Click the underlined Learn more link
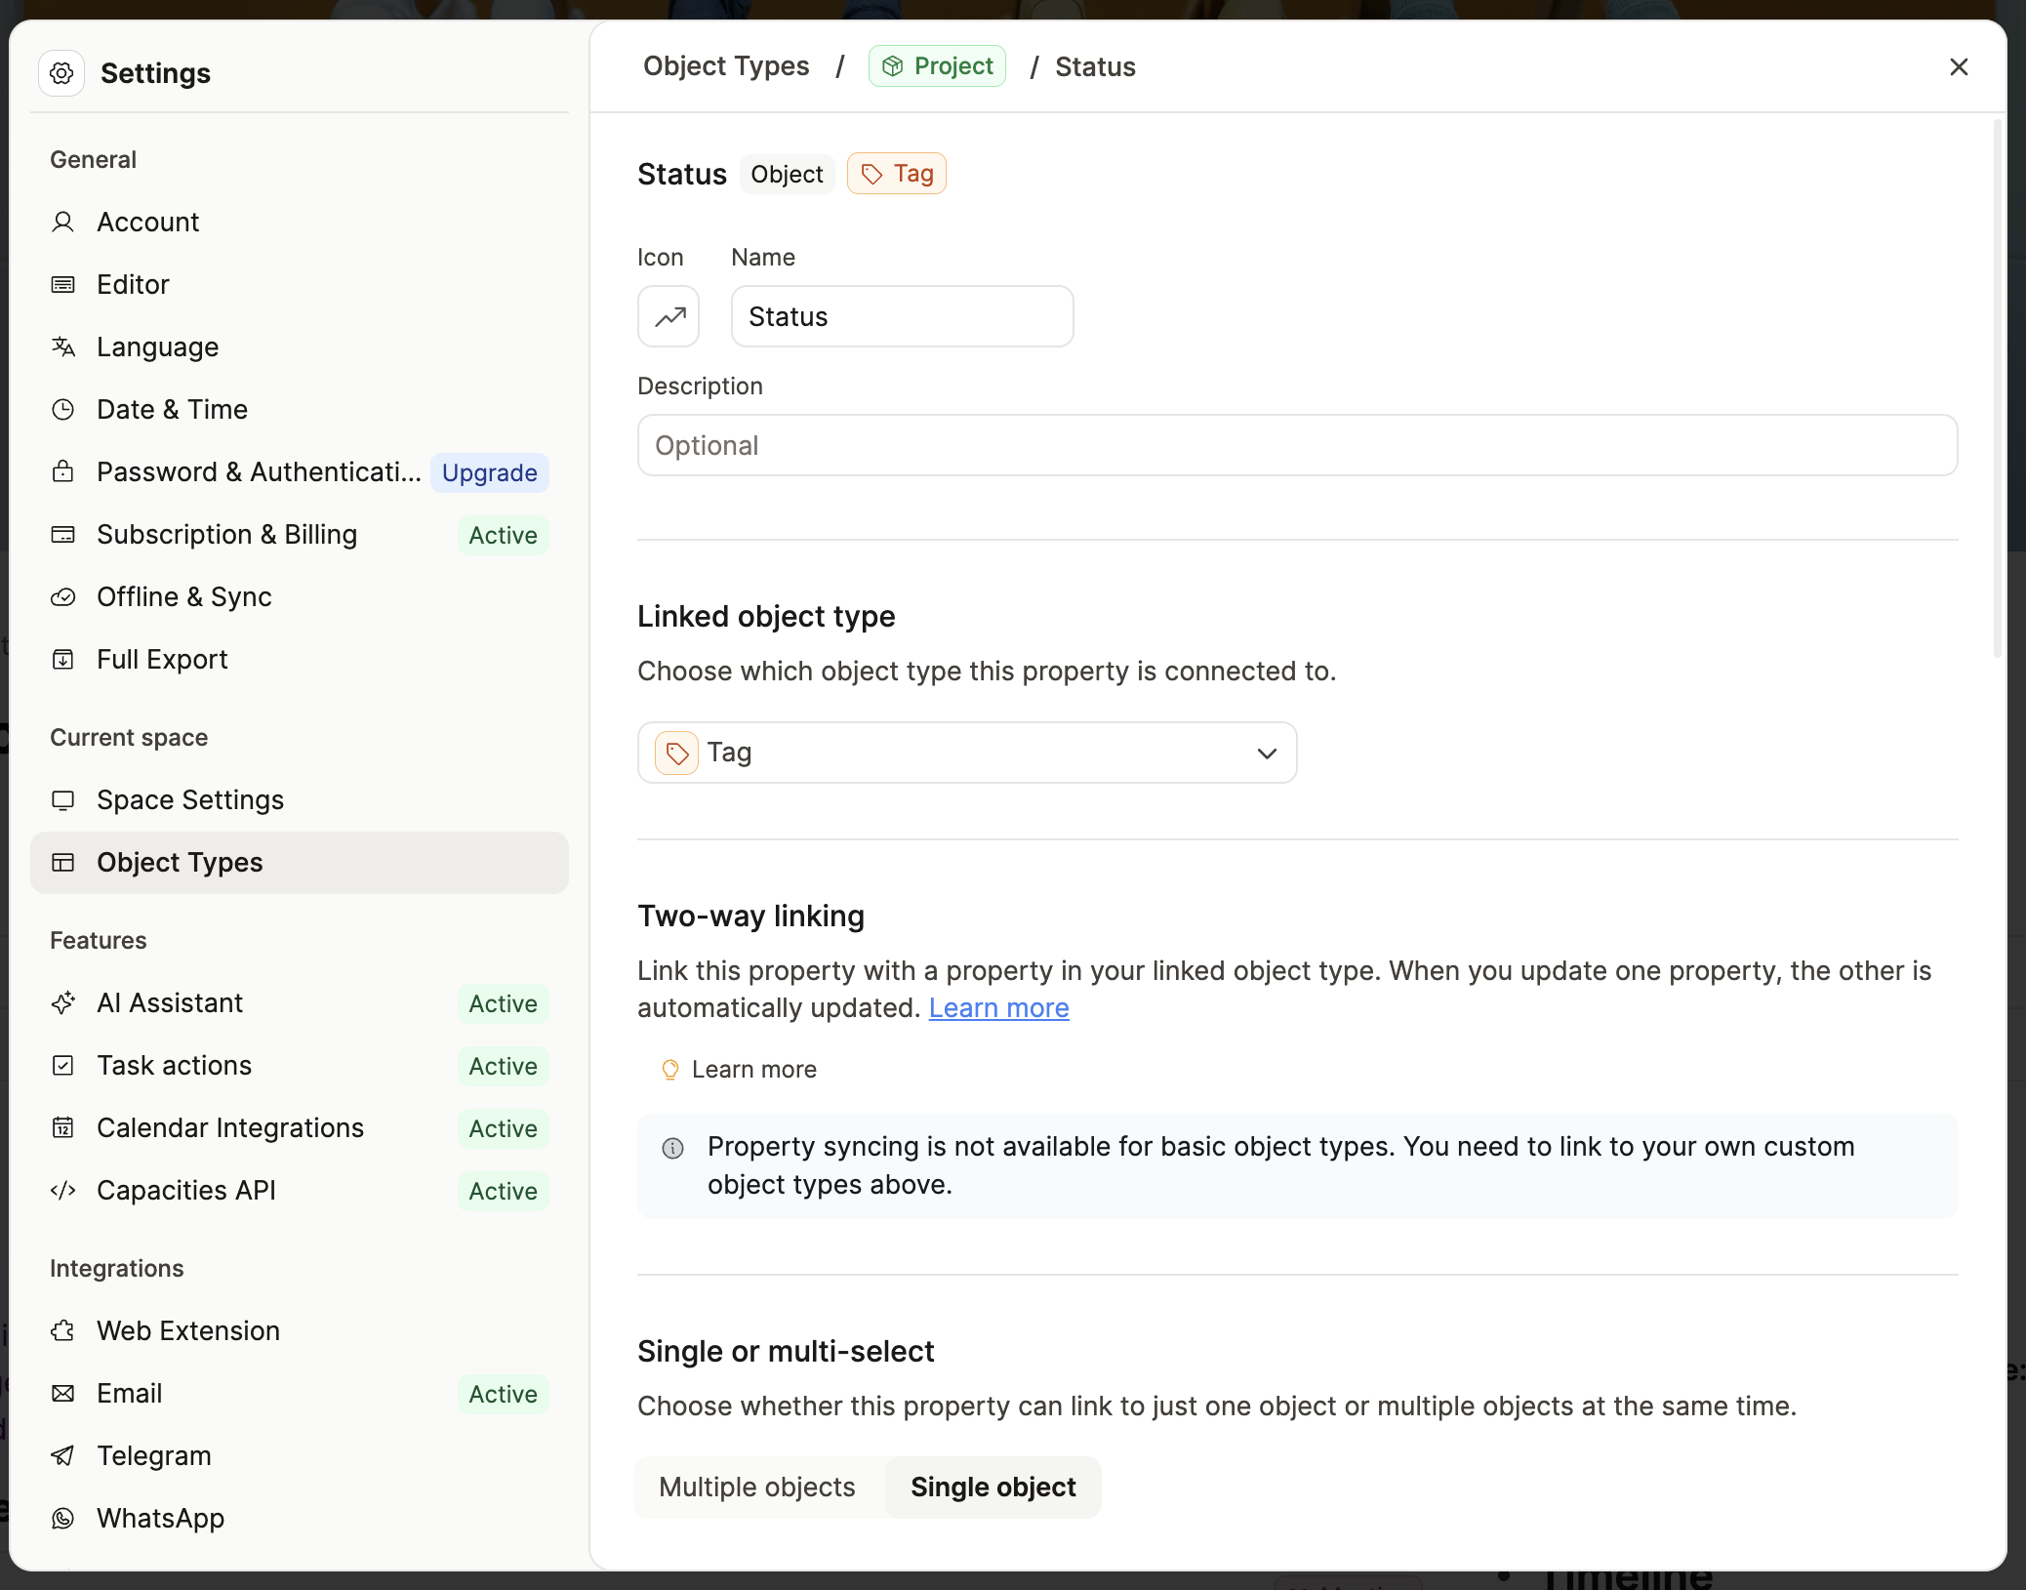Image resolution: width=2026 pixels, height=1590 pixels. coord(998,1007)
